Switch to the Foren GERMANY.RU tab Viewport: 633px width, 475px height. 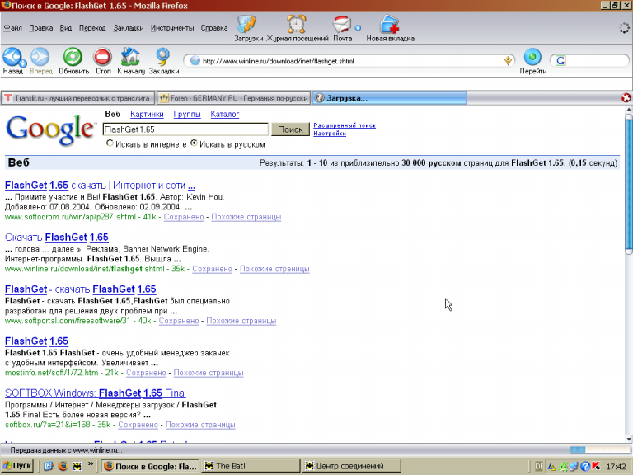pyautogui.click(x=233, y=98)
